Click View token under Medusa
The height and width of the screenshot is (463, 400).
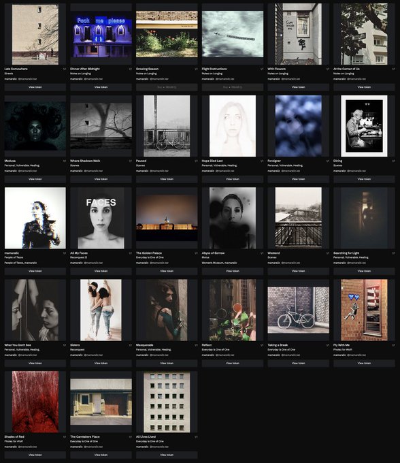click(x=35, y=179)
